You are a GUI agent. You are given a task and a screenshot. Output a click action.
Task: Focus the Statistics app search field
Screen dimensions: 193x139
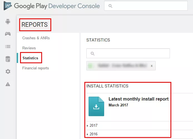pos(128,53)
